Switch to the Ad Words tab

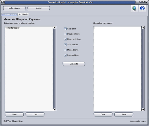23,14
